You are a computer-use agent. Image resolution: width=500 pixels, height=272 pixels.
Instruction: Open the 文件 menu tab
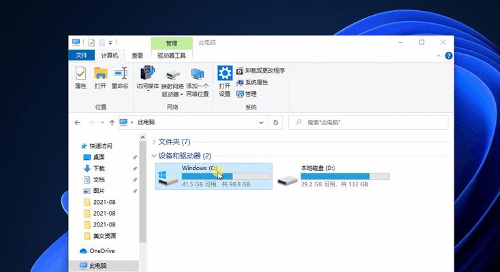coord(82,55)
